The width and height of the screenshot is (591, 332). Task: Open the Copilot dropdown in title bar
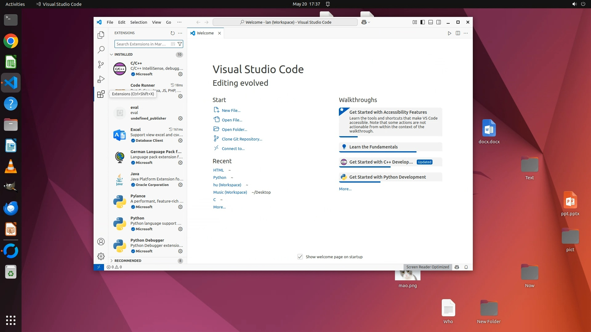coord(369,22)
